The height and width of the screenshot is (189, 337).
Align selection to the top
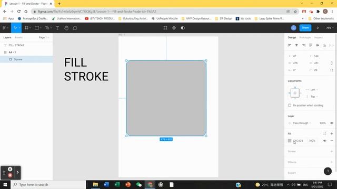310,45
